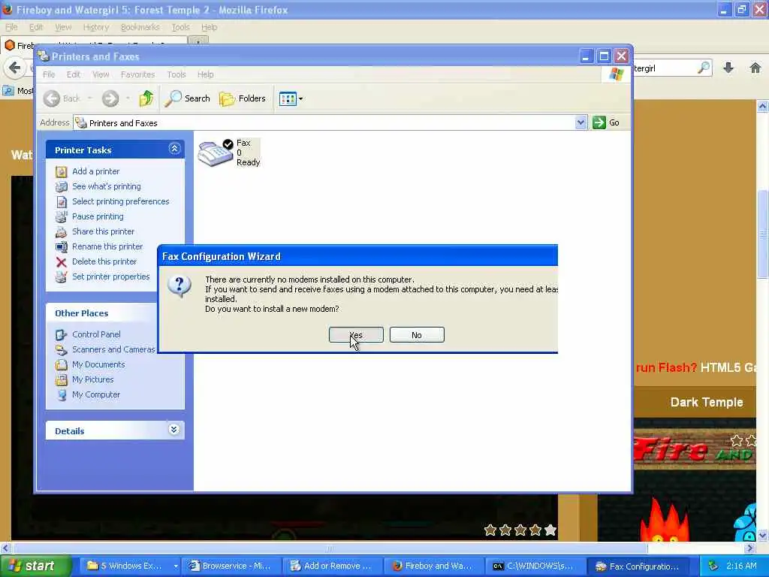Switch to Fireboy and Watergirl taskbar item
The width and height of the screenshot is (769, 577).
pos(433,566)
